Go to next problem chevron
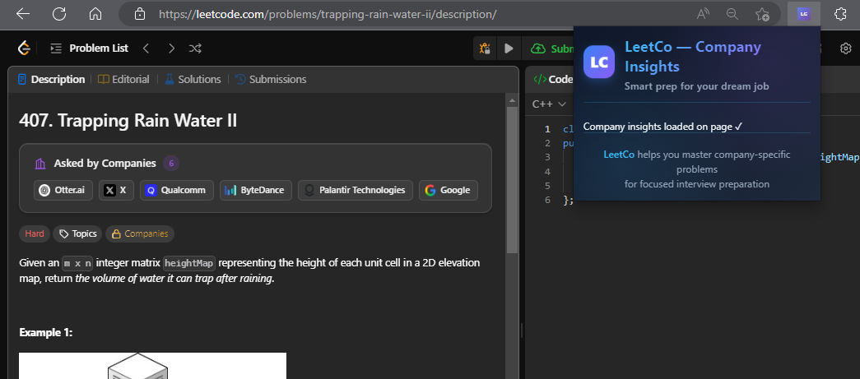The height and width of the screenshot is (379, 860). [171, 49]
